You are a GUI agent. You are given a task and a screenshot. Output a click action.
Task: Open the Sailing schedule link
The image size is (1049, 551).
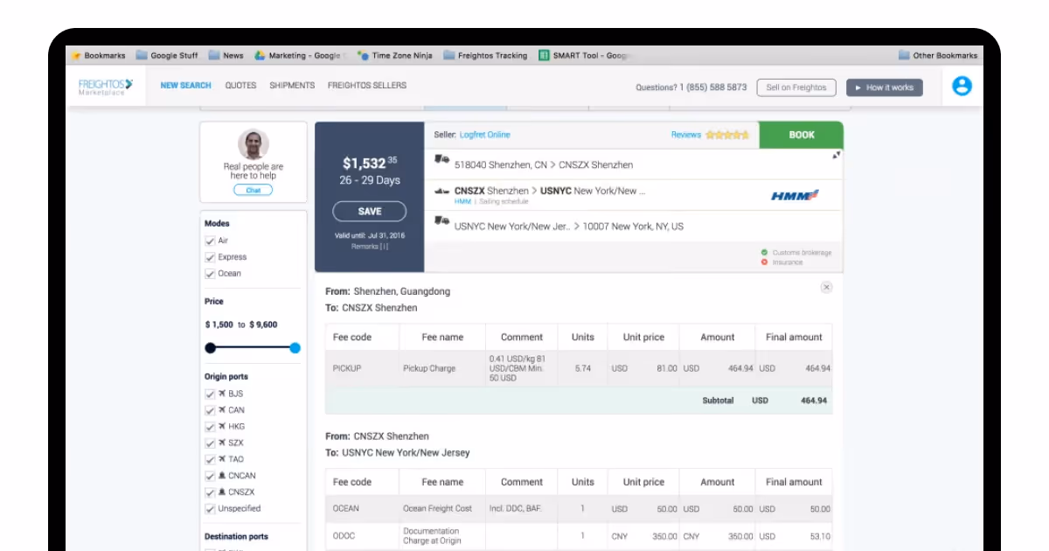[x=504, y=202]
